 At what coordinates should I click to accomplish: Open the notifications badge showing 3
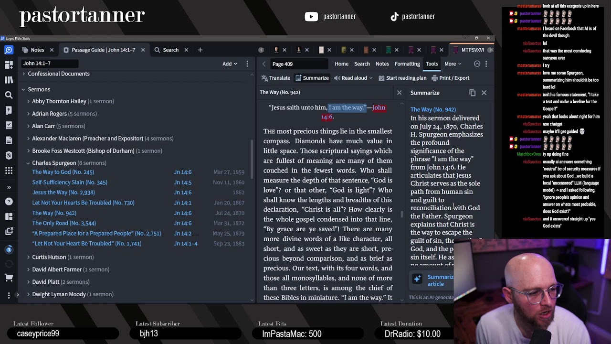[x=9, y=249]
